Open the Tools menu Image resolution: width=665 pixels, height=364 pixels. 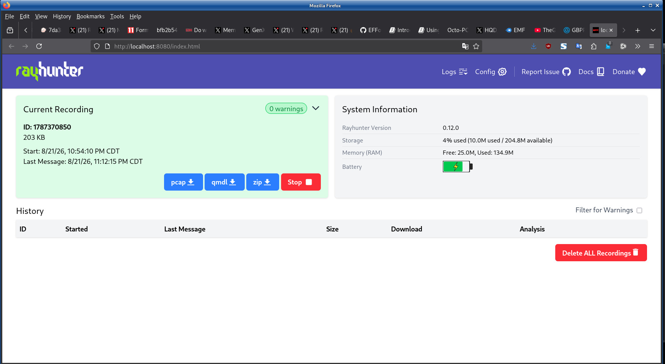point(117,16)
